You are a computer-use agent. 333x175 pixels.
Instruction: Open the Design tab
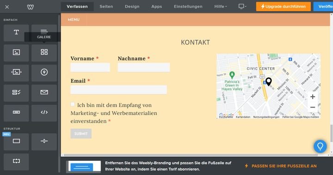(x=132, y=6)
